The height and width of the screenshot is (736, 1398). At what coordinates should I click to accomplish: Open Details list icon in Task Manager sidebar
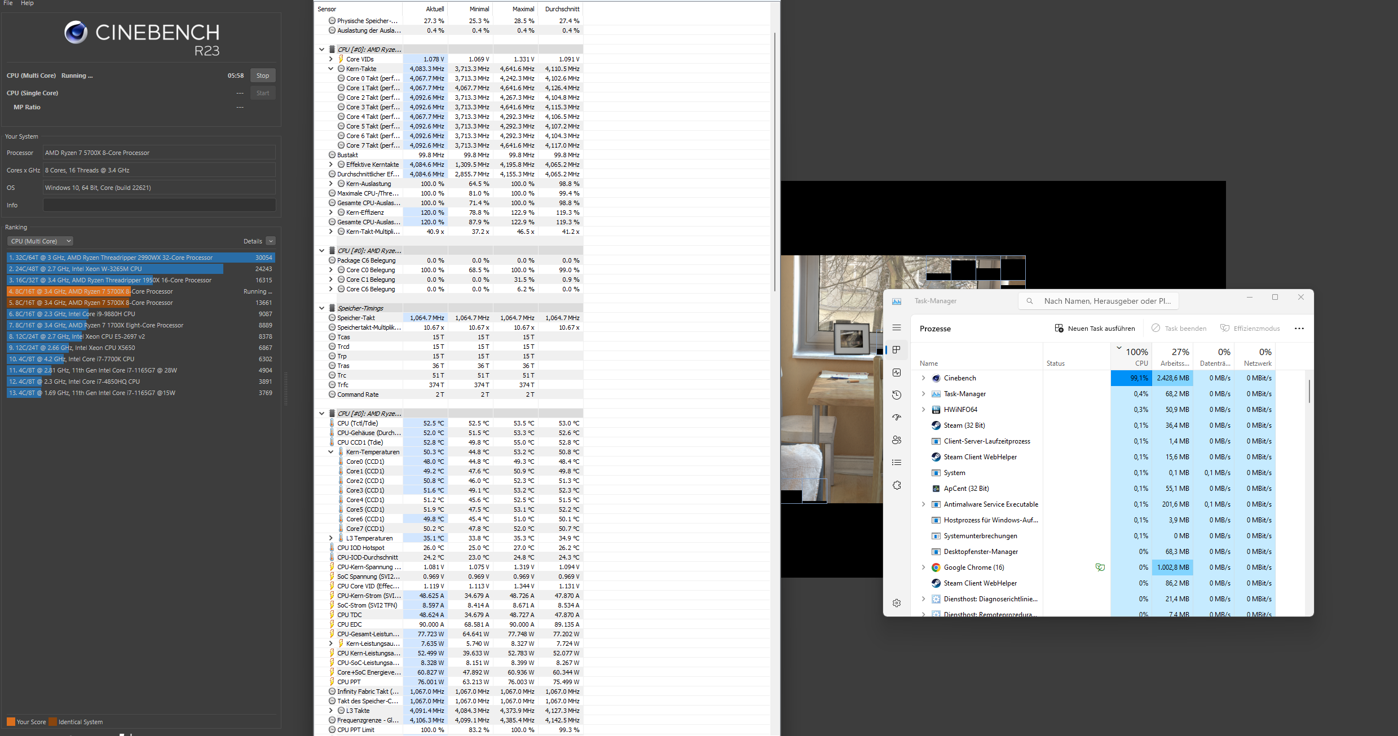(897, 463)
